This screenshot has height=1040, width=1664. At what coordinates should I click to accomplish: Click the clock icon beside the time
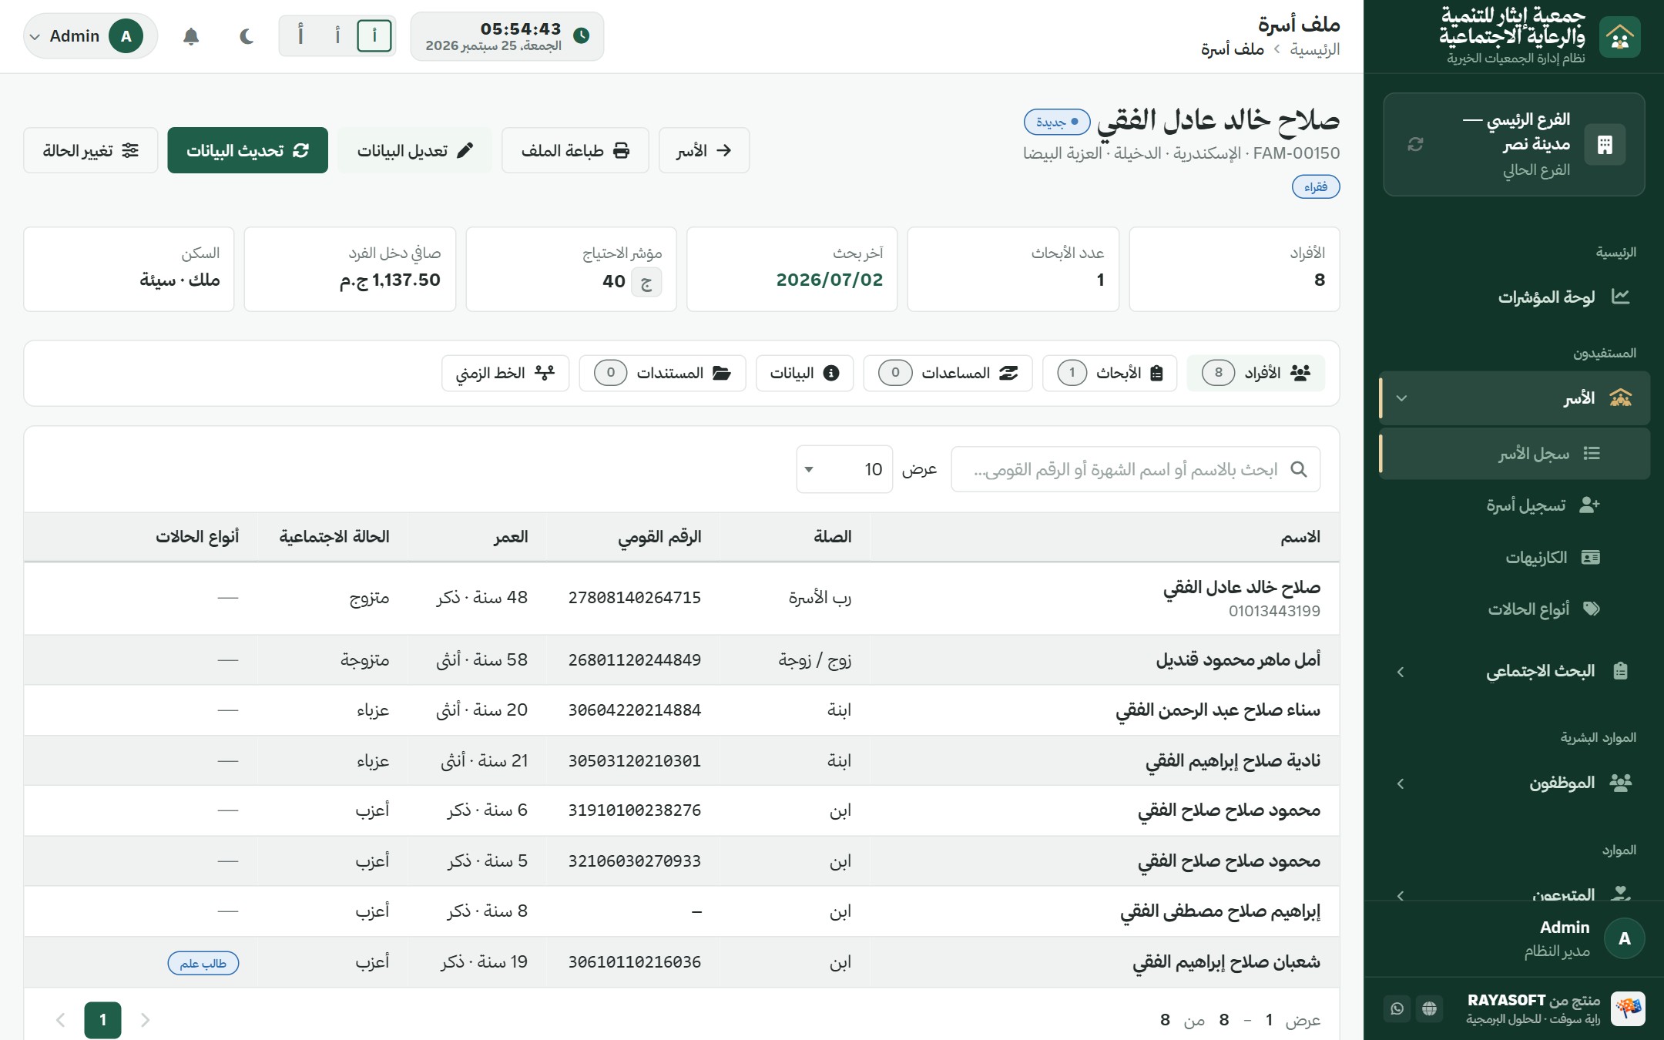pos(582,36)
